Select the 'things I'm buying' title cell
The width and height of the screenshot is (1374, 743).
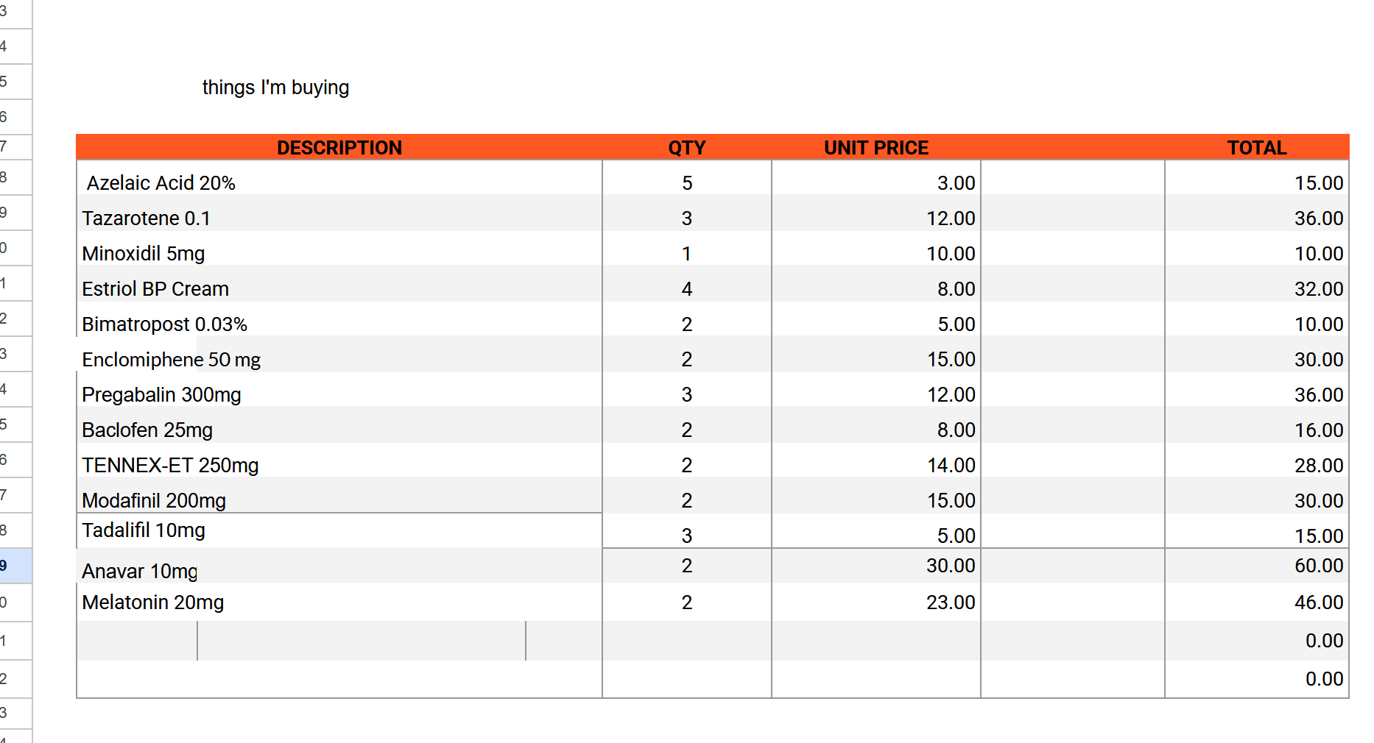click(x=275, y=88)
